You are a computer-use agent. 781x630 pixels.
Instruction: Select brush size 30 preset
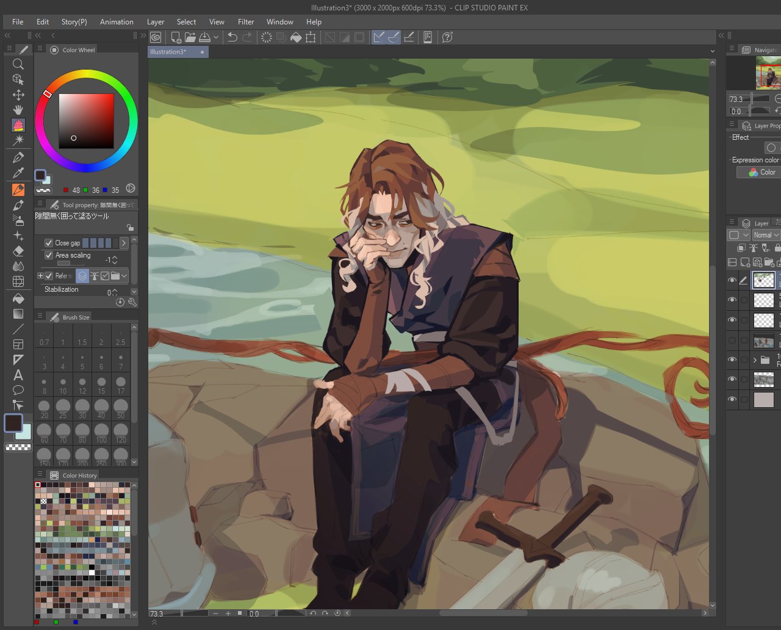click(82, 408)
